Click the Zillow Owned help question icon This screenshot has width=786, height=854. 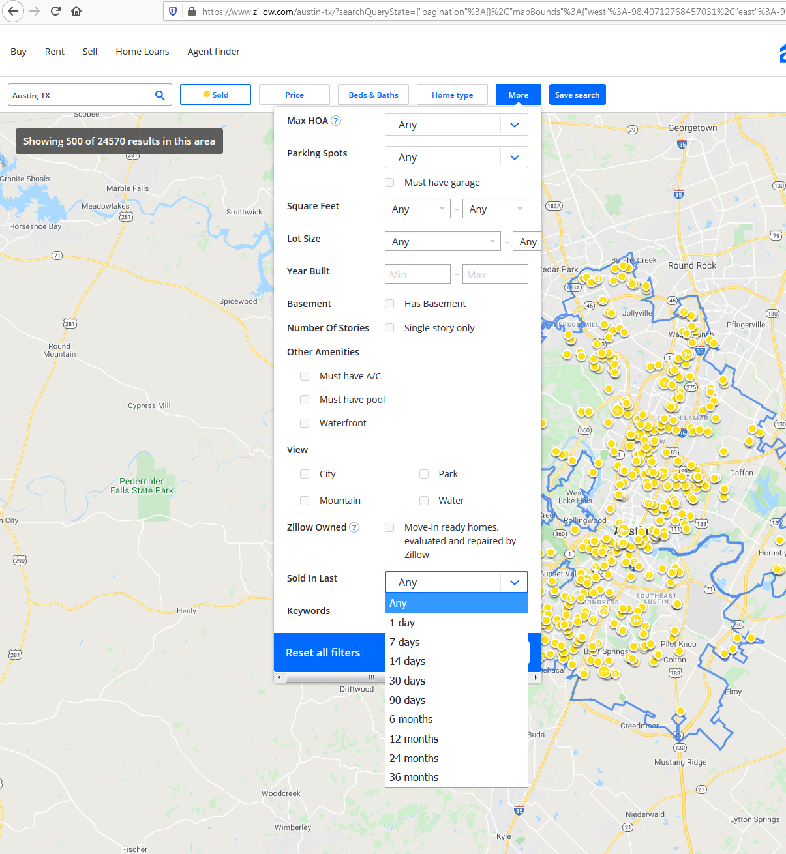point(354,527)
